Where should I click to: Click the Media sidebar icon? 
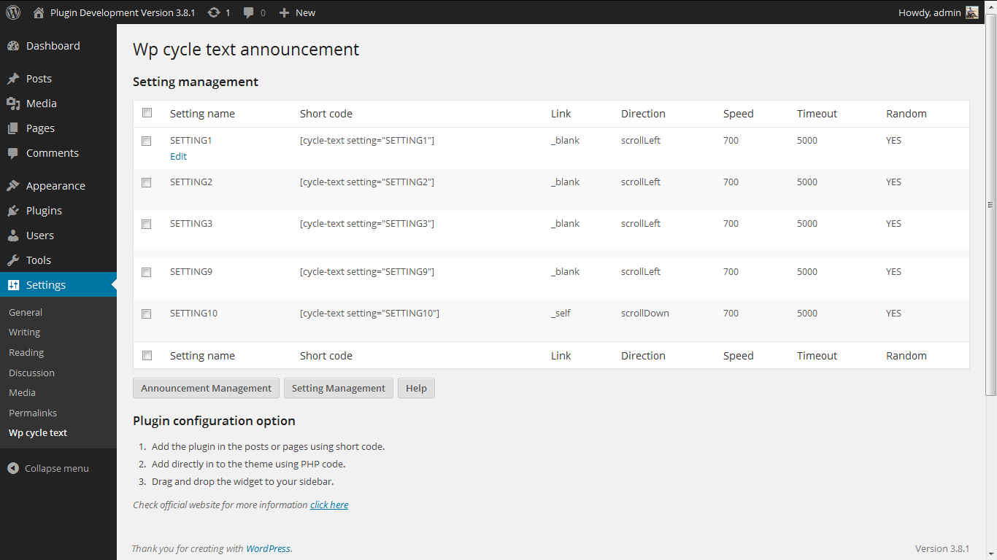(x=13, y=104)
